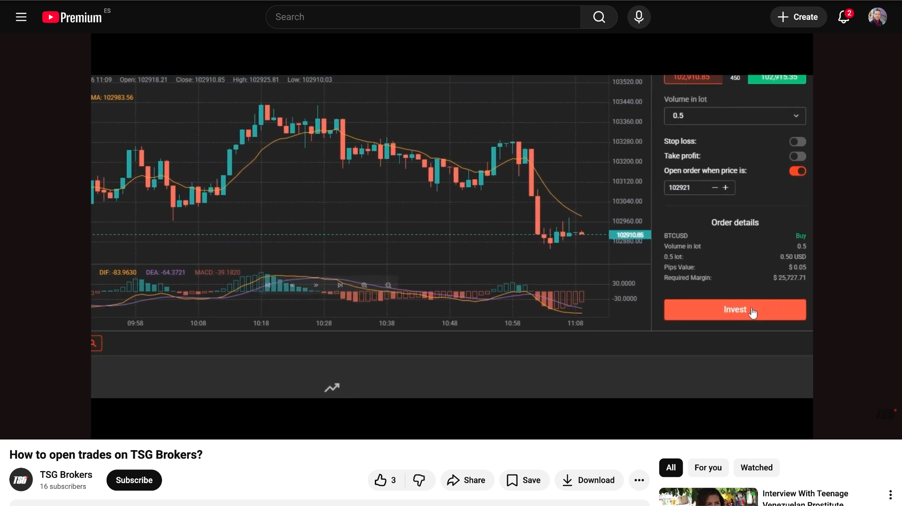Click the 16 subscribers text
This screenshot has height=506, width=902.
coord(63,487)
